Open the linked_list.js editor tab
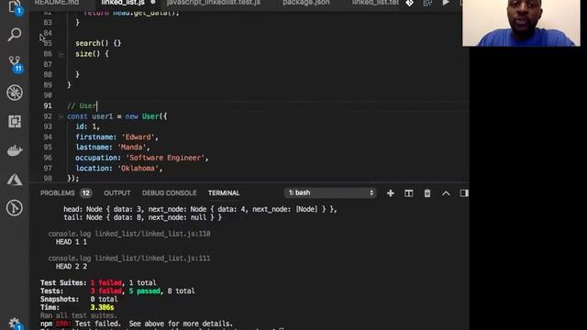Screen dimensions: 587x330 123,3
